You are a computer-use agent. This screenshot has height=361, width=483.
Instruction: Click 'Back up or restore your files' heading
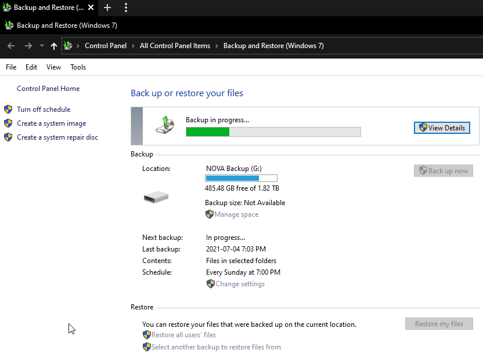pyautogui.click(x=187, y=93)
